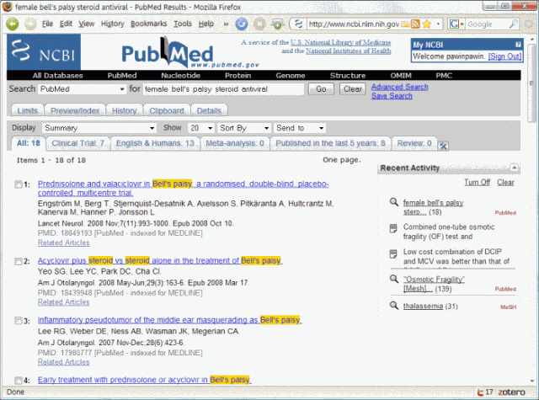The width and height of the screenshot is (539, 400).
Task: Click the RSS feed icon in address bar
Action: (415, 24)
